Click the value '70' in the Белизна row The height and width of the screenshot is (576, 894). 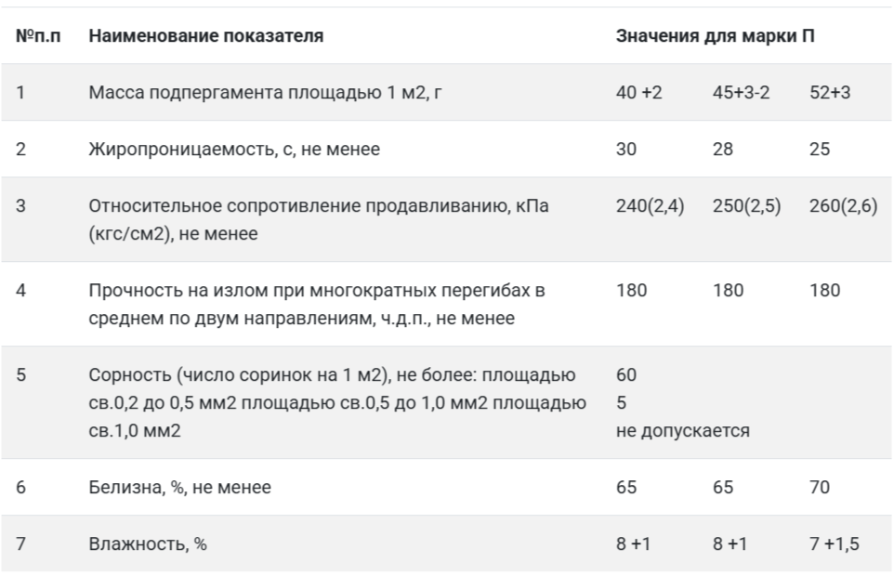820,487
